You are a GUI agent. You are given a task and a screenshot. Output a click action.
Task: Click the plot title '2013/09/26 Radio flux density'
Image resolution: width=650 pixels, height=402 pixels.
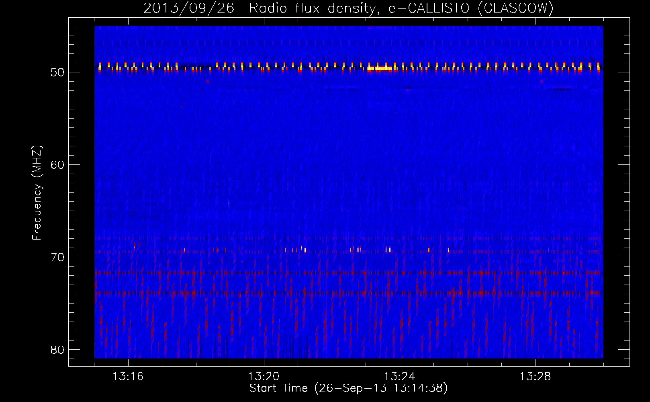(348, 8)
